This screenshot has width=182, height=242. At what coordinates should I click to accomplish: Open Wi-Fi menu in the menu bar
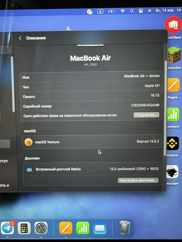pos(123,11)
